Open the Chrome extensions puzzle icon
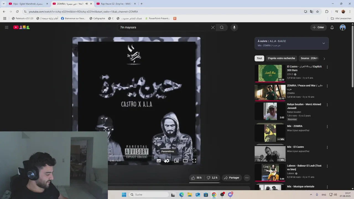Viewport: 354px width, 199px height. [x=327, y=12]
